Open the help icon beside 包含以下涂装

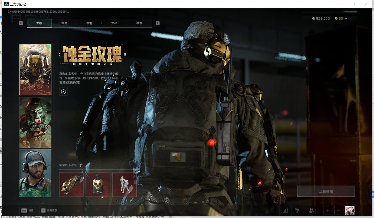80,165
